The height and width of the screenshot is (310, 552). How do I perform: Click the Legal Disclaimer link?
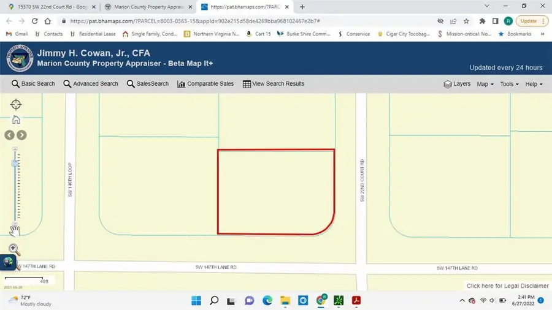click(x=507, y=285)
